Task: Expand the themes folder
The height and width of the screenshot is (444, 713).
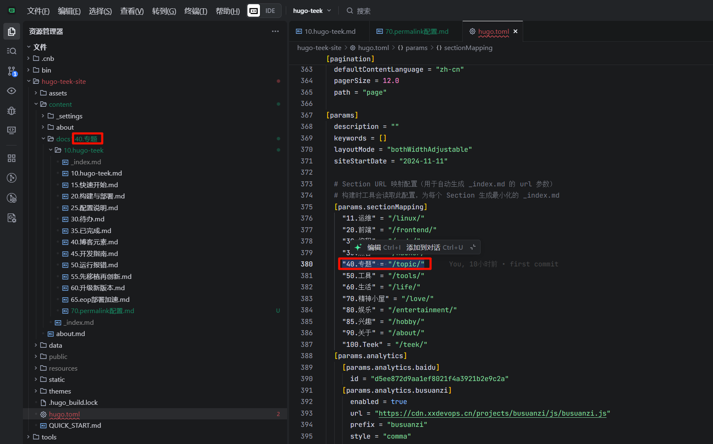Action: click(36, 391)
